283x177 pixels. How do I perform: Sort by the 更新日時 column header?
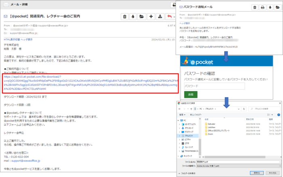250,119
